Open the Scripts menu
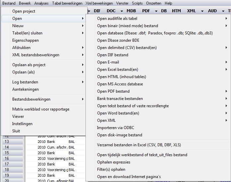 coord(137,3)
